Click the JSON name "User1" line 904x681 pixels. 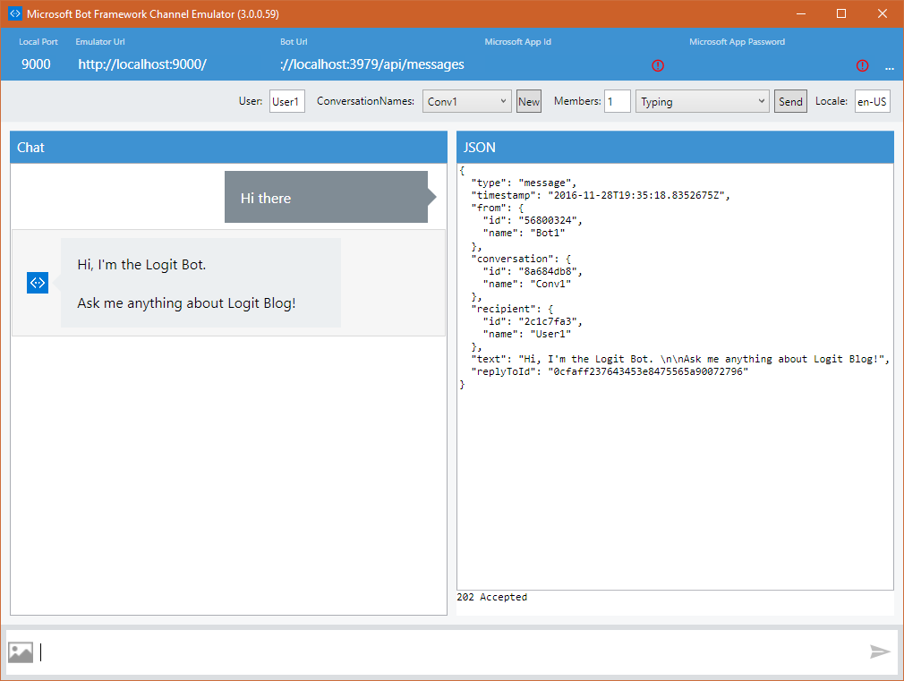(x=527, y=334)
